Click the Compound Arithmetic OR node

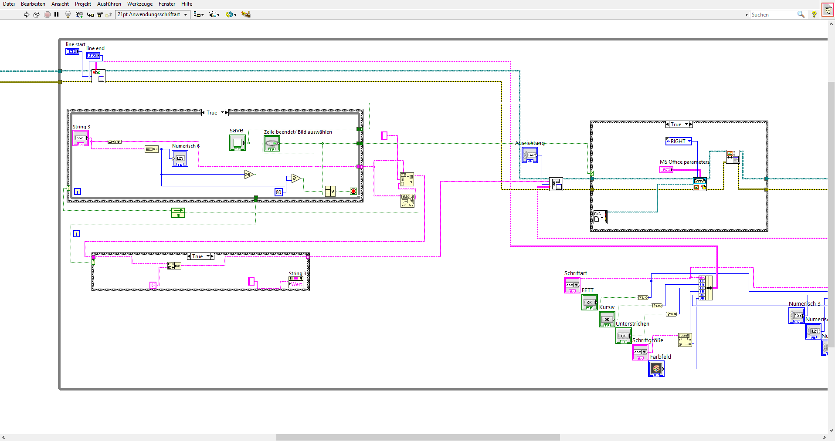tap(330, 191)
